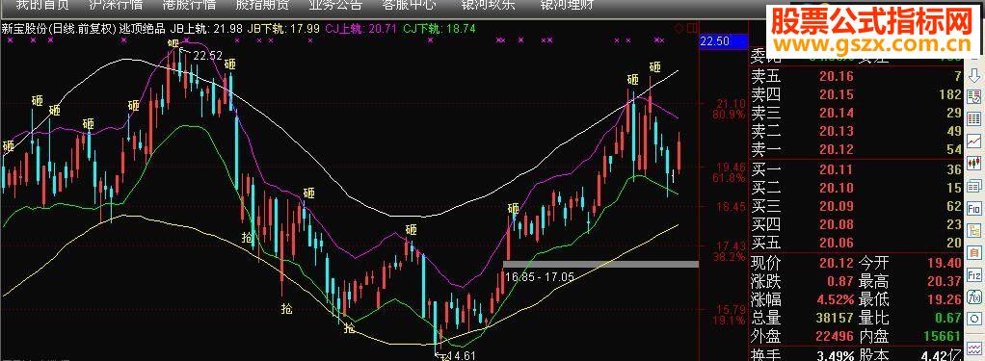Click the down-arrow icon in right toolbar
This screenshot has height=361, width=985.
tap(974, 76)
